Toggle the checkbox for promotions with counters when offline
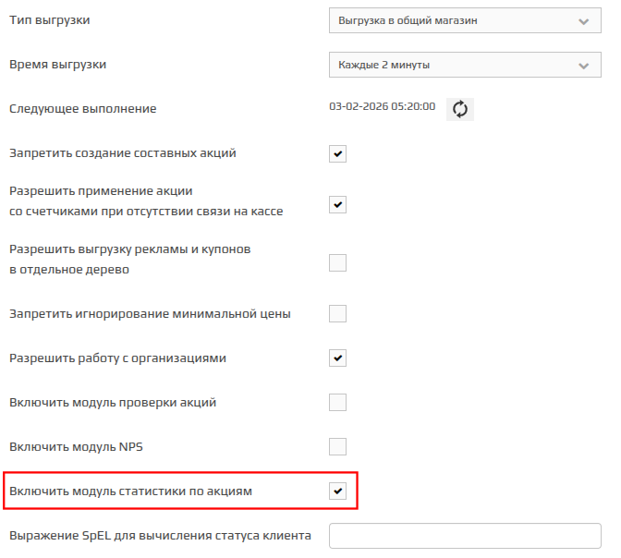The image size is (621, 558). point(338,204)
